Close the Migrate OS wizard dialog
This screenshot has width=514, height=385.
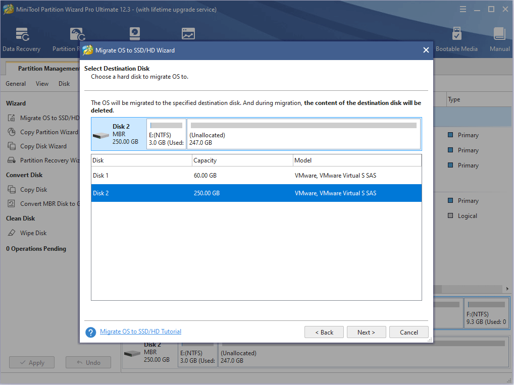pyautogui.click(x=426, y=50)
